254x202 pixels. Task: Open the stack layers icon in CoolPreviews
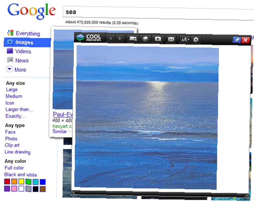[x=145, y=39]
